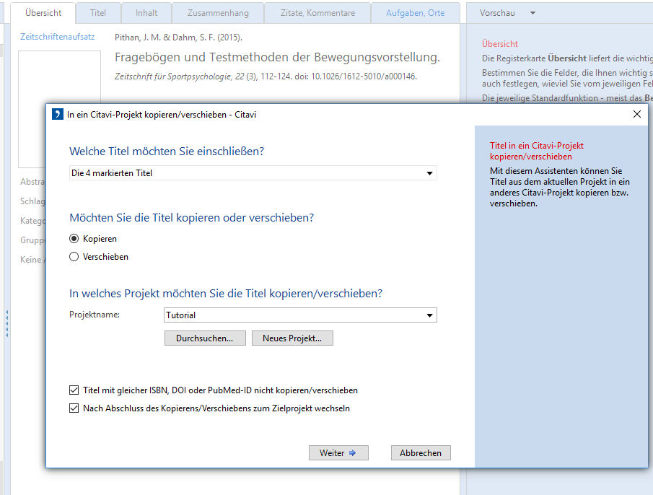
Task: Expand the Vorschau panel dropdown arrow
Action: [x=533, y=13]
